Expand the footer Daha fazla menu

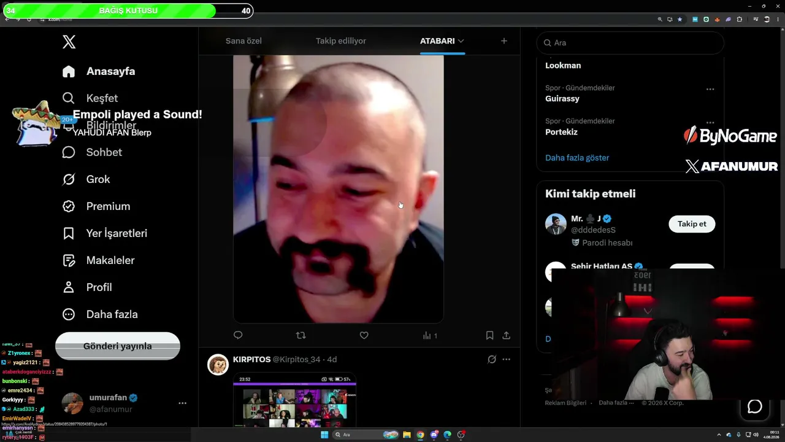pyautogui.click(x=616, y=403)
